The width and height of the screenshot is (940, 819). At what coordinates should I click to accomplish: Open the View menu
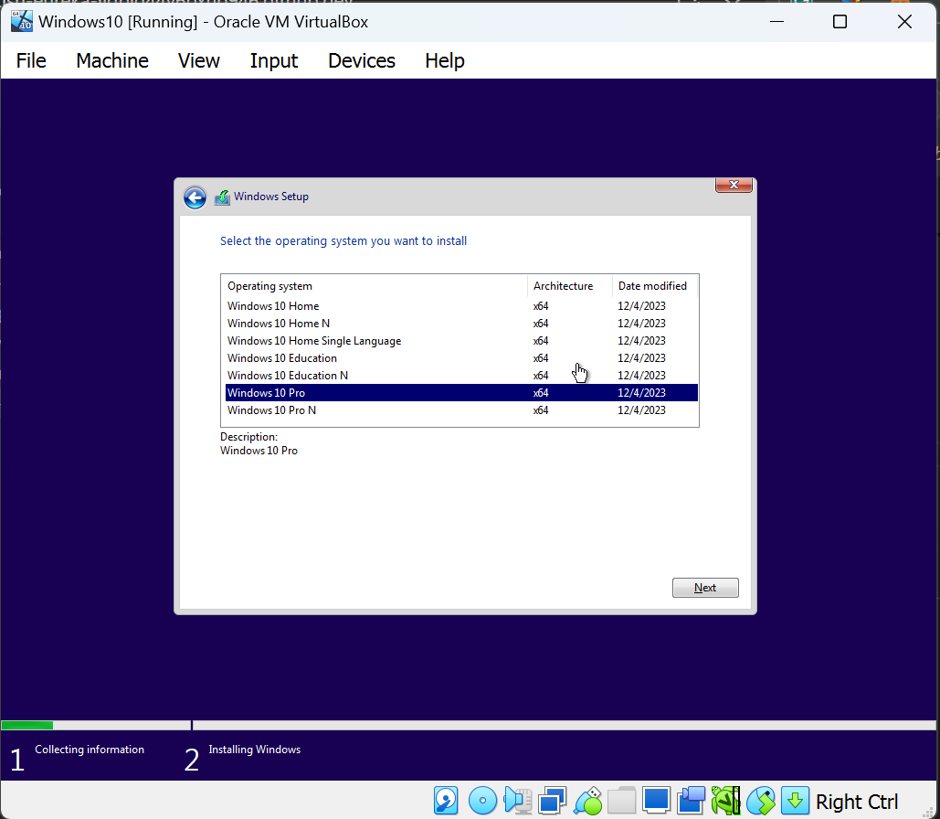[x=199, y=60]
